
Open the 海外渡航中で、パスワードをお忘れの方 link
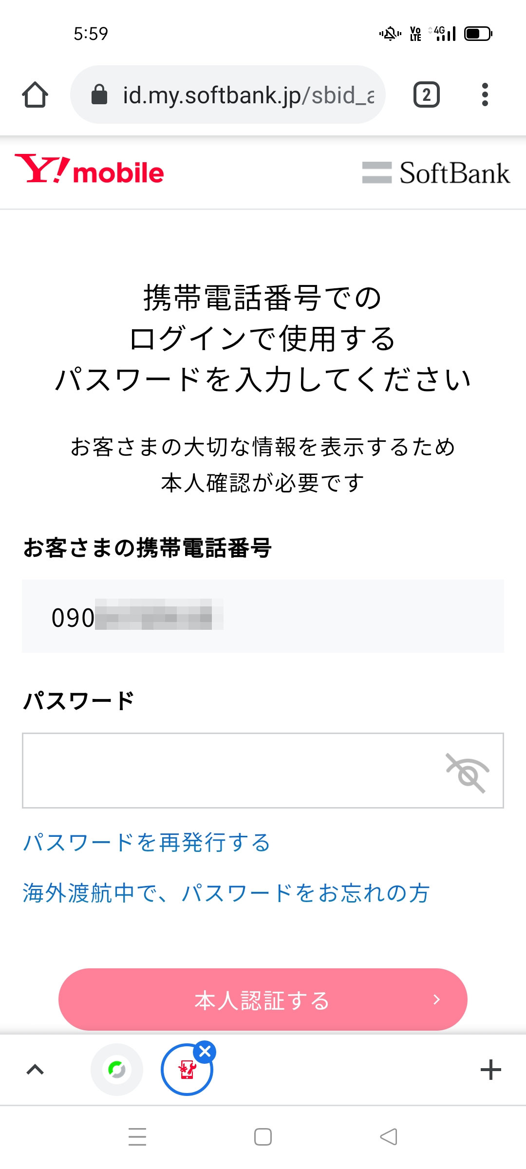(x=226, y=893)
